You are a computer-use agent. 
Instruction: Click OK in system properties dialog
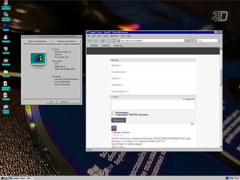[51, 101]
